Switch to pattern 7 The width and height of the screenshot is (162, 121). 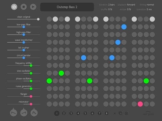pos(100,113)
